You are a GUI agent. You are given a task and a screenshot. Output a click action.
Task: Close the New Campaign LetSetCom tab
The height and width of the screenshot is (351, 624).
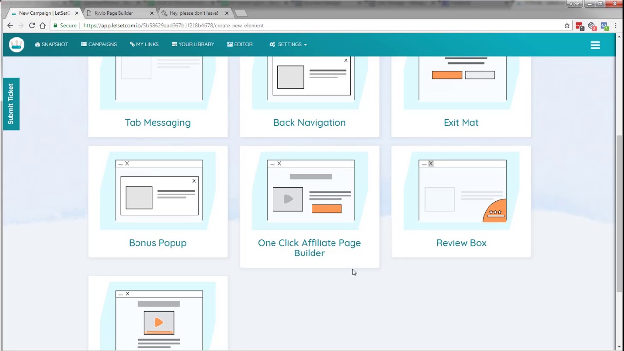(77, 13)
